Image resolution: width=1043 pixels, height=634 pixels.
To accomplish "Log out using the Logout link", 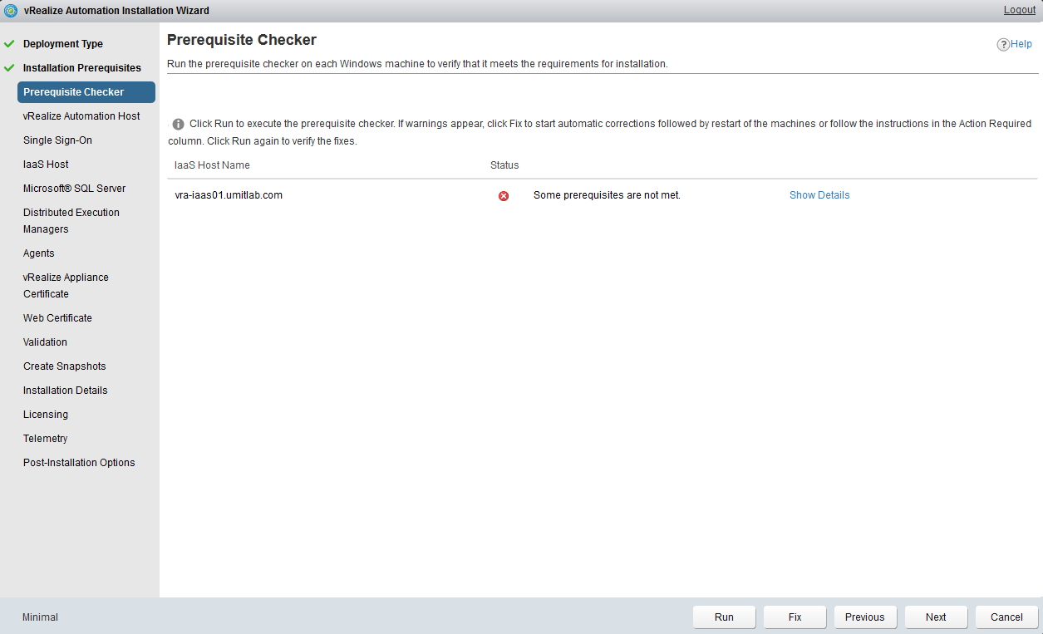I will (x=1019, y=10).
